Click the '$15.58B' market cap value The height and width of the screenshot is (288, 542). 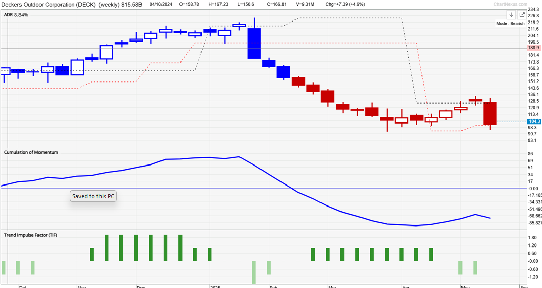(x=131, y=5)
